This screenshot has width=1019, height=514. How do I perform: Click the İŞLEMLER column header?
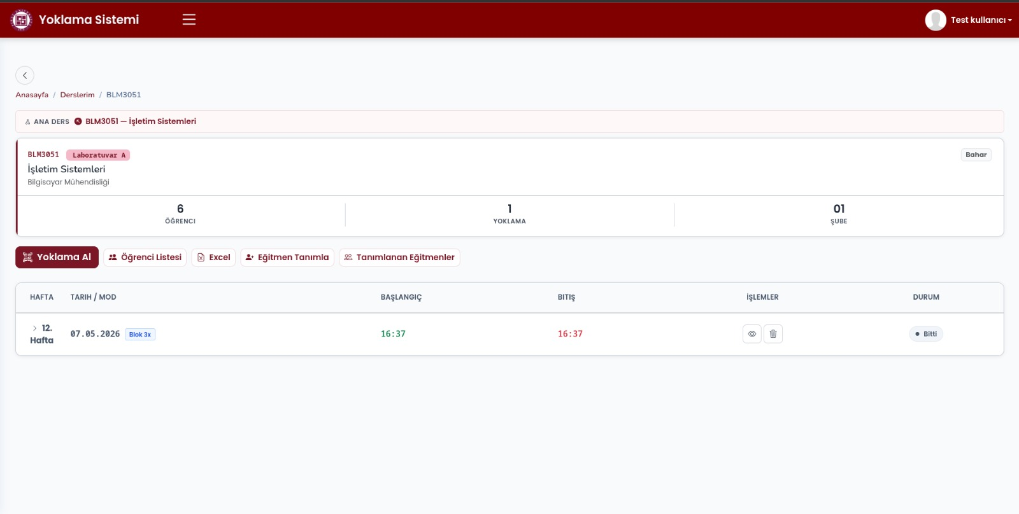[762, 297]
